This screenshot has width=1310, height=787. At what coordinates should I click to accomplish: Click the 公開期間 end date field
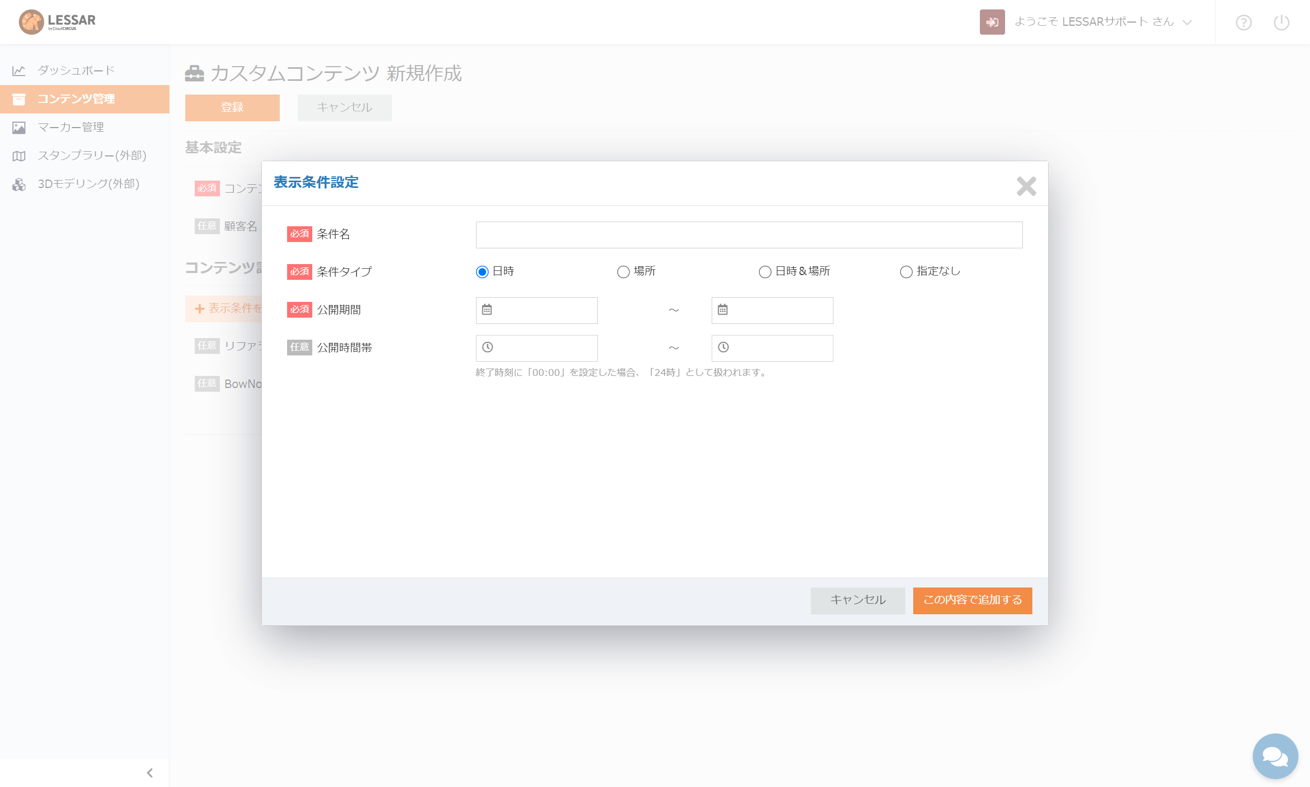(772, 310)
